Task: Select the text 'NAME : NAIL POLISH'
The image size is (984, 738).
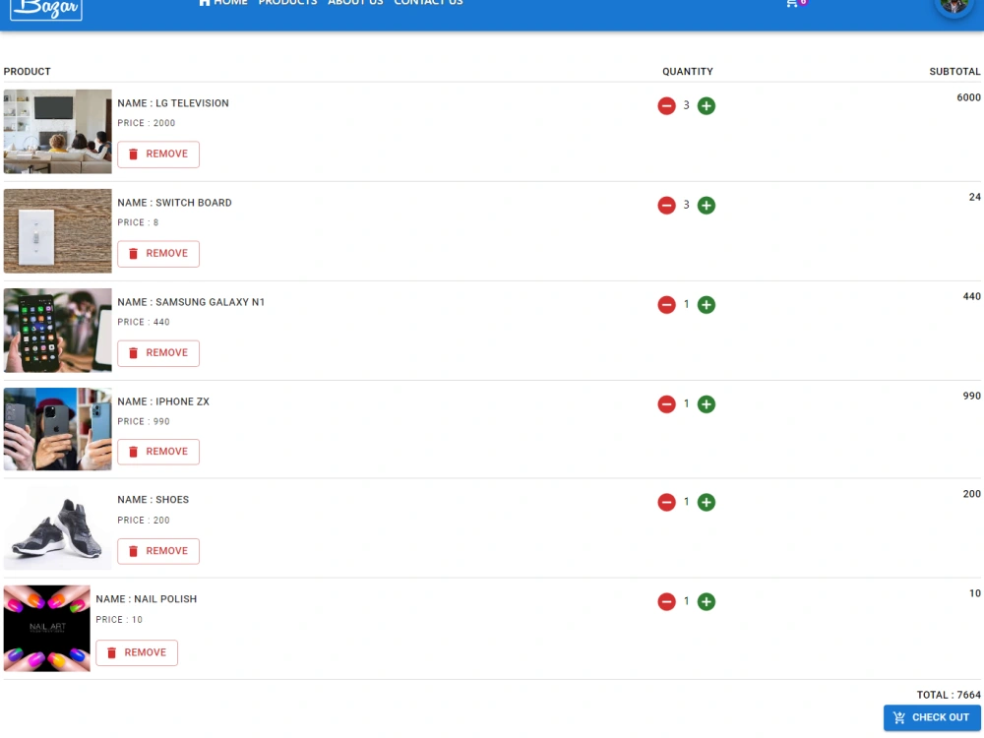Action: coord(147,599)
